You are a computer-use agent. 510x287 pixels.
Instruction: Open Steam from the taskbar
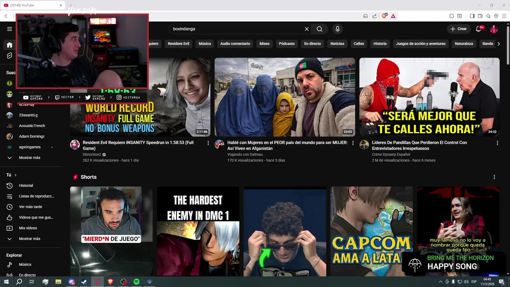pos(84,281)
